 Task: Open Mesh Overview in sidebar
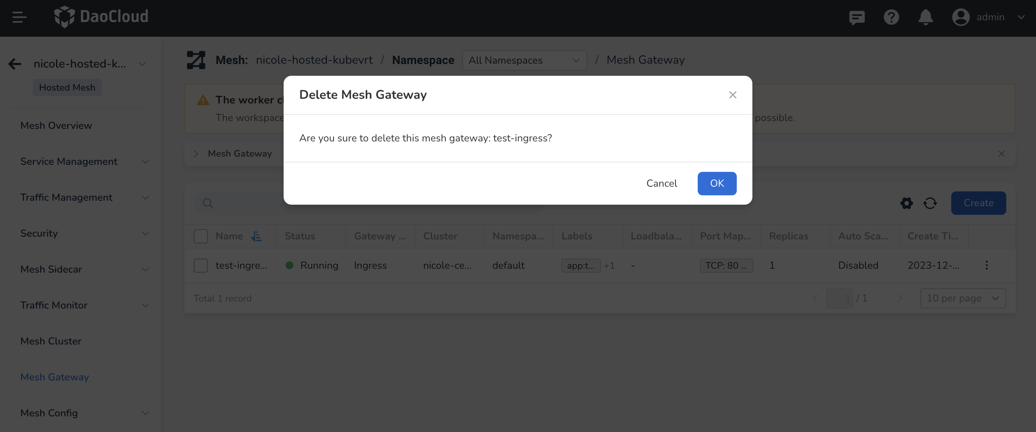(56, 125)
